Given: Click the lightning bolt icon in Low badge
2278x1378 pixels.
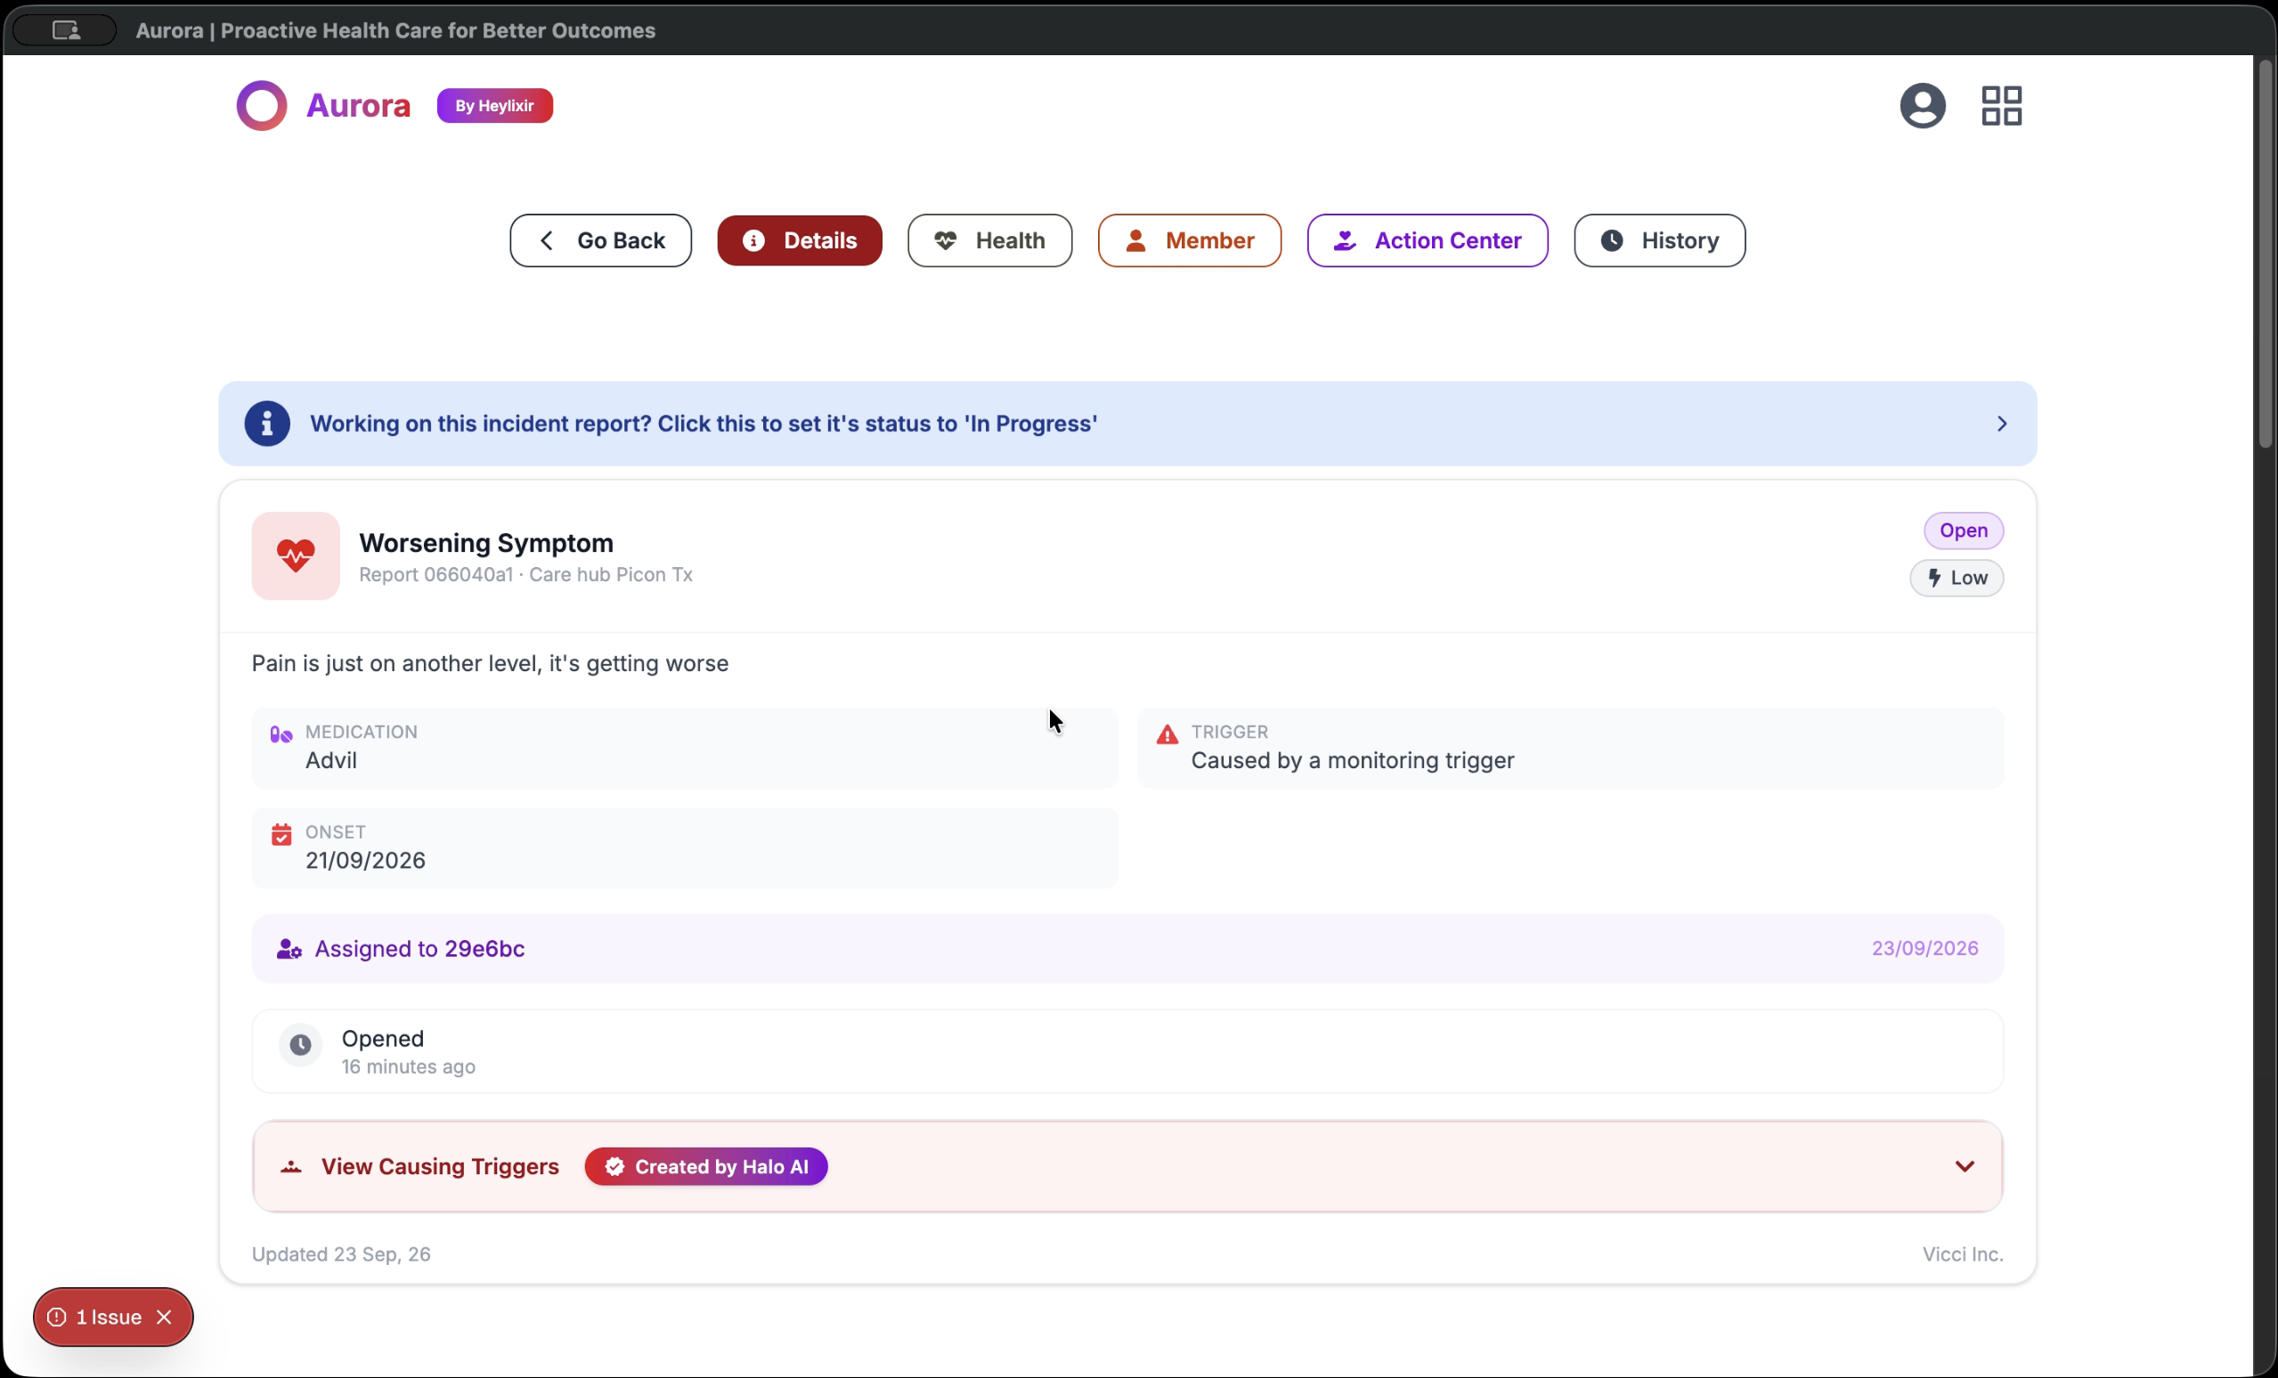Looking at the screenshot, I should click(1934, 578).
